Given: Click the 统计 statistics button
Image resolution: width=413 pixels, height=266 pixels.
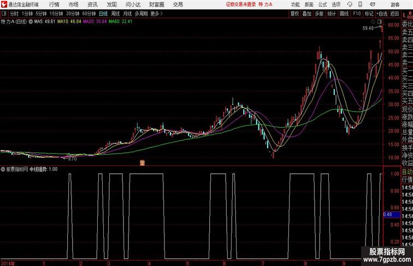Looking at the screenshot, I should click(x=332, y=14).
